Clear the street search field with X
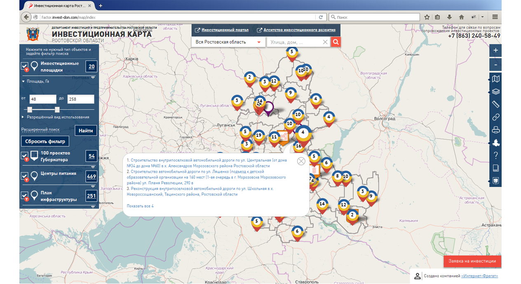 point(325,42)
